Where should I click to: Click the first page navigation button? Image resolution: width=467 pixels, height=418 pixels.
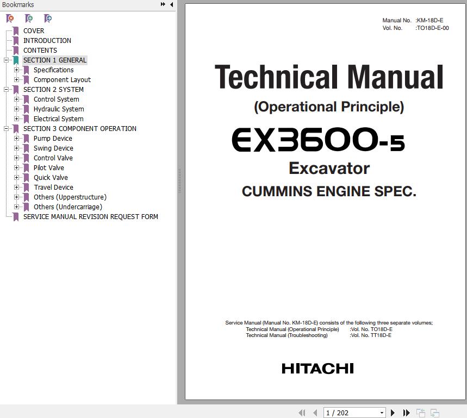coord(302,413)
